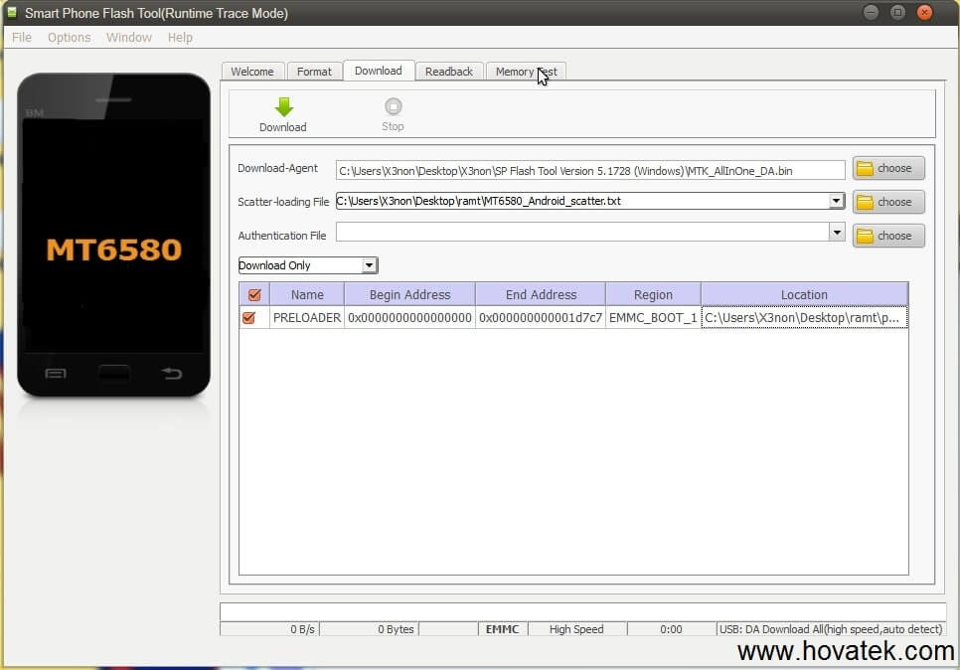
Task: Open folder chooser for Scatter-loading File
Action: tap(887, 202)
